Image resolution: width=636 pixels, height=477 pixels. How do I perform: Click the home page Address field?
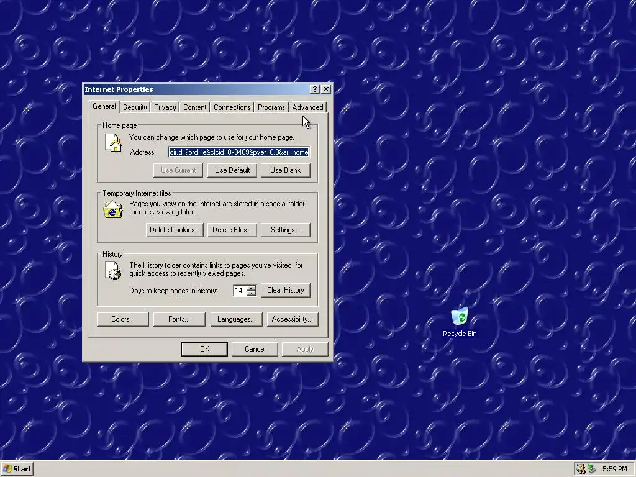point(239,152)
